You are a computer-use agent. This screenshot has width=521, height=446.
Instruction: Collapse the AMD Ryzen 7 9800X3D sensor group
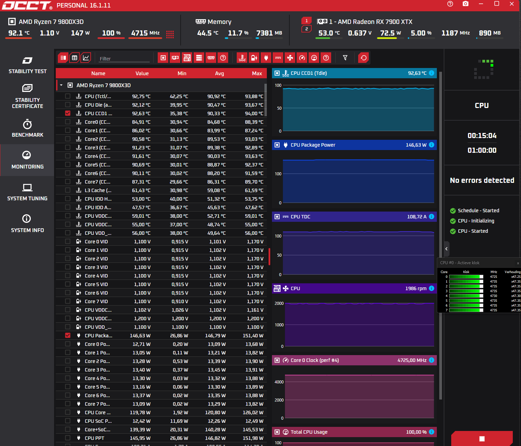pyautogui.click(x=61, y=85)
